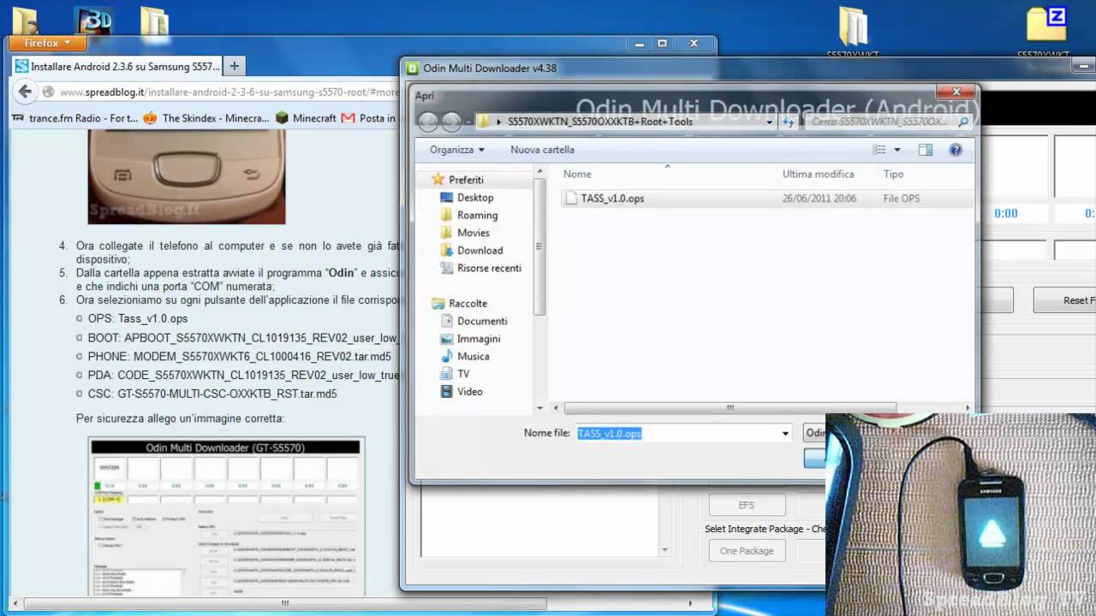This screenshot has width=1096, height=616.
Task: Expand the Nome file dropdown arrow
Action: (785, 434)
